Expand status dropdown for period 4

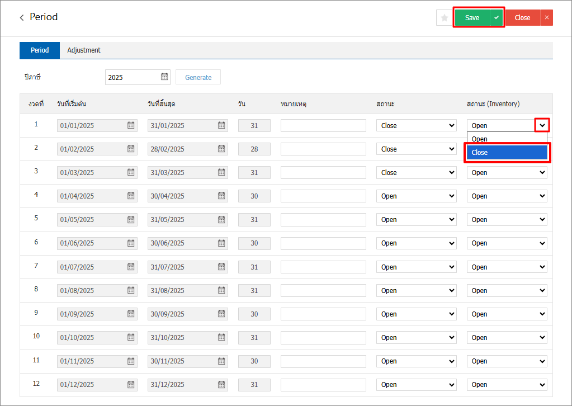tap(417, 196)
